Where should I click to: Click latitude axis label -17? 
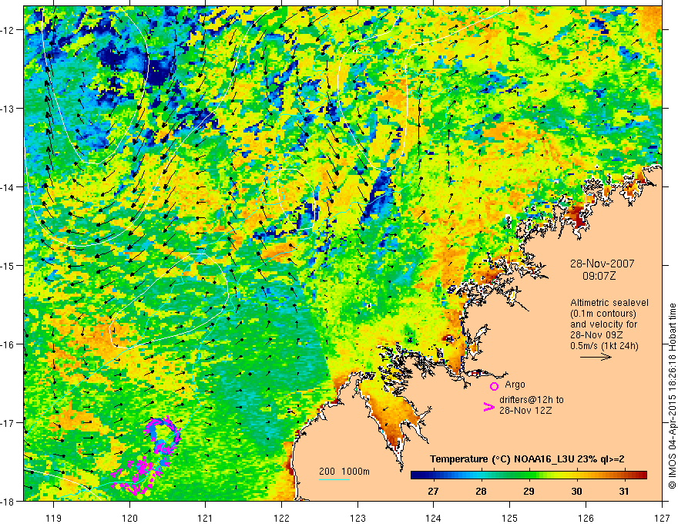pyautogui.click(x=8, y=423)
